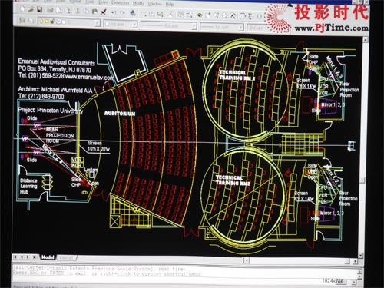
Task: Click the horizontal scrollbar left arrow
Action: (247, 260)
